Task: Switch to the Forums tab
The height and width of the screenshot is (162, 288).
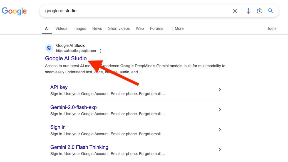Action: 157,28
